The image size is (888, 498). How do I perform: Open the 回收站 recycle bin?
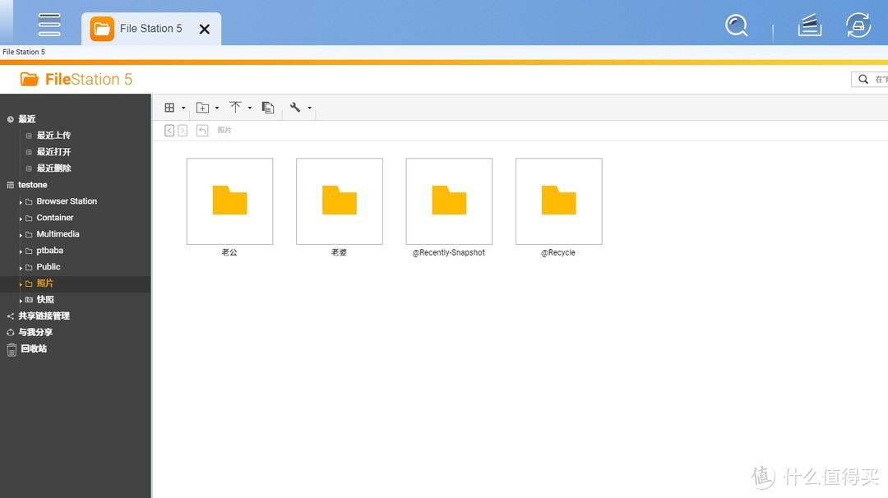[x=33, y=349]
